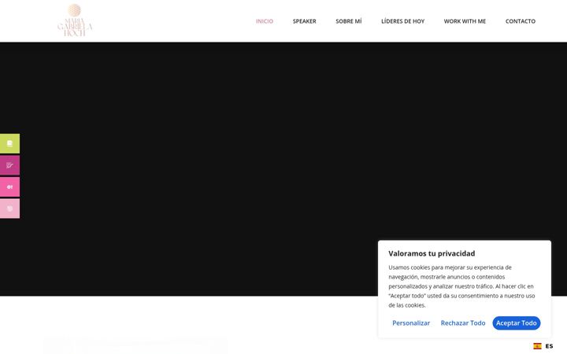The width and height of the screenshot is (567, 354).
Task: Click the dark hero video area
Action: (x=283, y=169)
